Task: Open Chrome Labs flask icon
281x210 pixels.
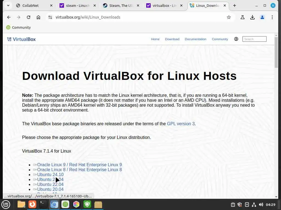Action: click(243, 17)
